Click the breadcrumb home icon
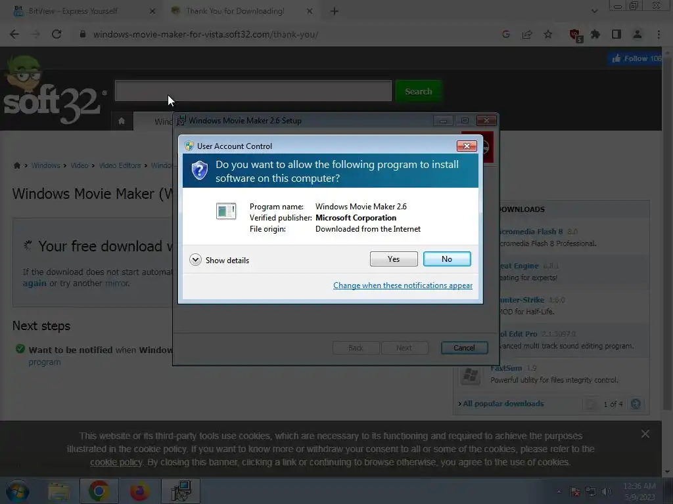The width and height of the screenshot is (673, 504). 16,165
